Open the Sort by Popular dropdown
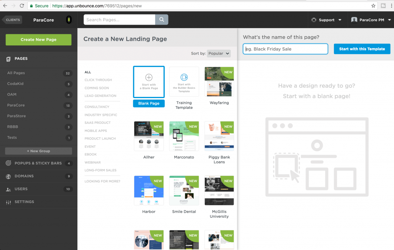 [219, 53]
